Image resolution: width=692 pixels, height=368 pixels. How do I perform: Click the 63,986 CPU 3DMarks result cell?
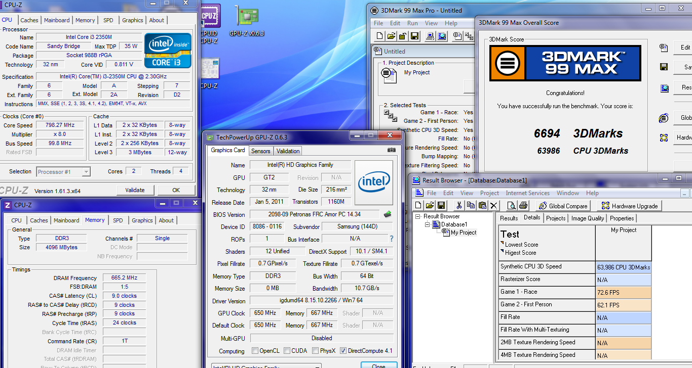coord(624,267)
